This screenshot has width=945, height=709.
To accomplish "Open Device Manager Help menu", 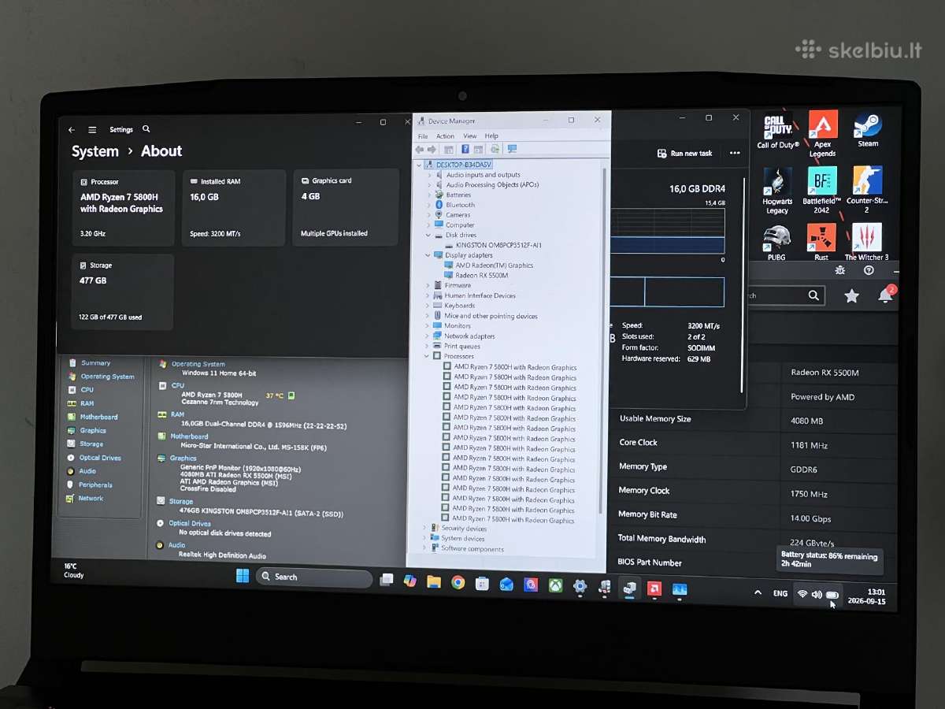I will (x=491, y=136).
